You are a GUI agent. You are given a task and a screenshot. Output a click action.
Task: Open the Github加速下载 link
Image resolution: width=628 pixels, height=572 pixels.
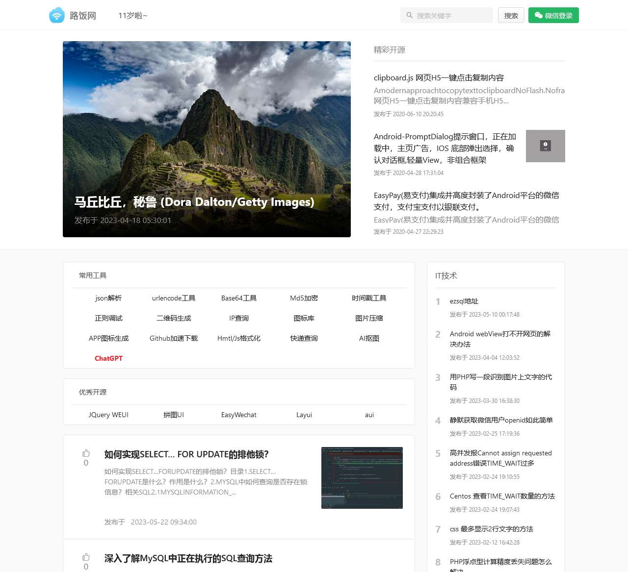pos(174,338)
